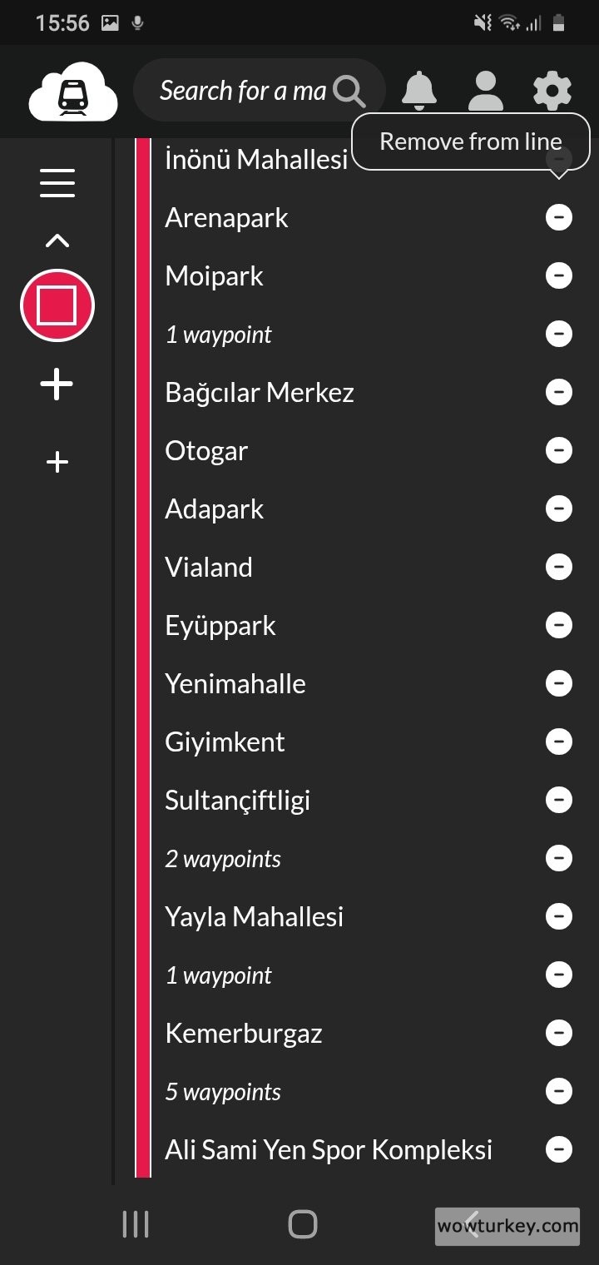Expand the 5 waypoints entry

click(x=223, y=1091)
